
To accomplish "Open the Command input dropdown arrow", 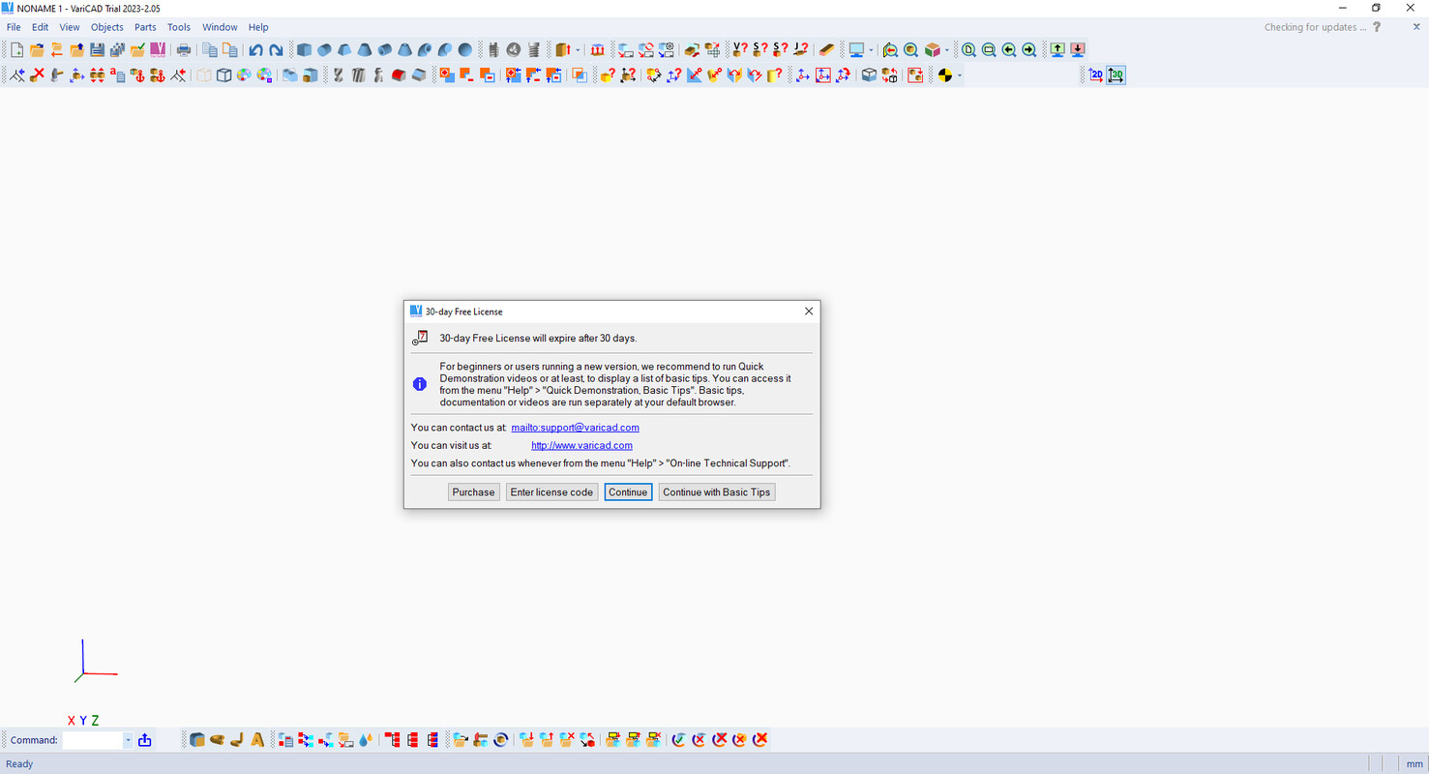I will pos(128,740).
